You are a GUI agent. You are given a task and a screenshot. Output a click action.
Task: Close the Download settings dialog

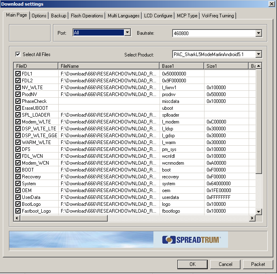click(x=271, y=4)
